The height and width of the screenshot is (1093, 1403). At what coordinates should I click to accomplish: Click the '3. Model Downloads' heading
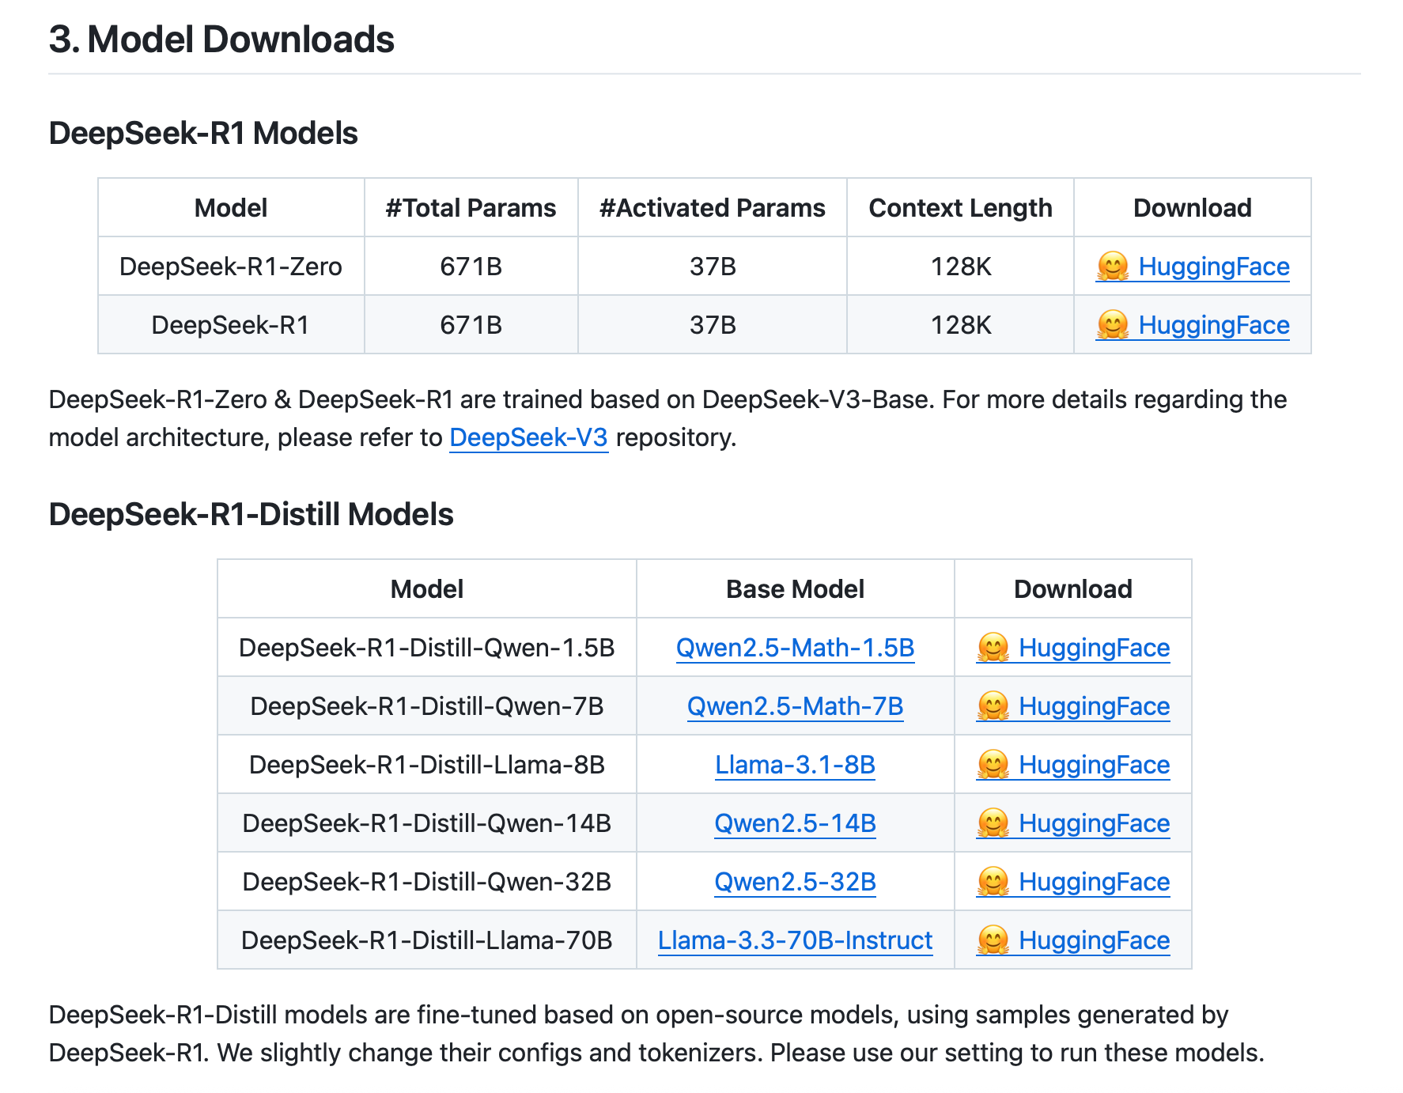point(221,40)
